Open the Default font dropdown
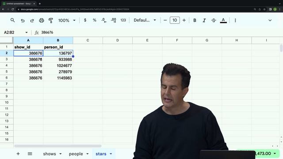The image size is (283, 159). [x=145, y=20]
